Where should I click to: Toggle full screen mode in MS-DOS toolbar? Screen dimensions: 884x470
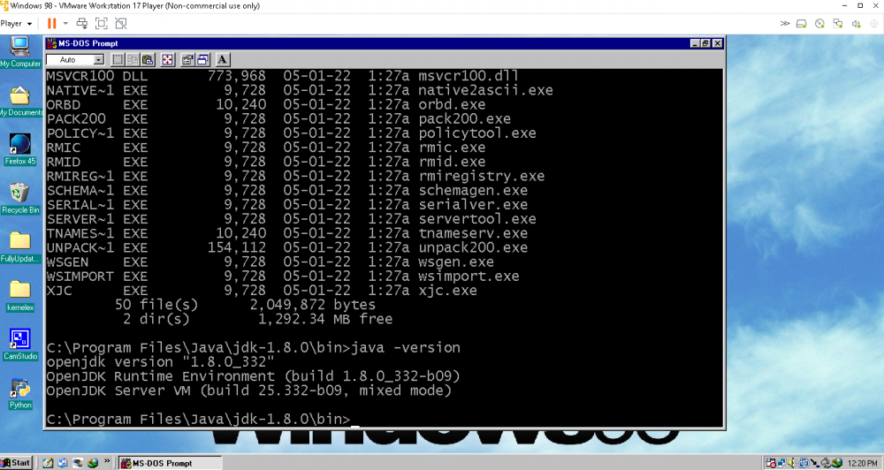[x=167, y=60]
